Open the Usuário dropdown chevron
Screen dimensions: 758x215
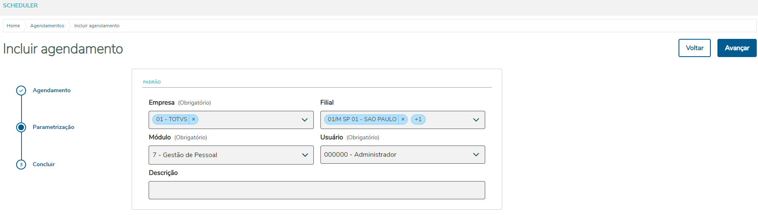476,155
